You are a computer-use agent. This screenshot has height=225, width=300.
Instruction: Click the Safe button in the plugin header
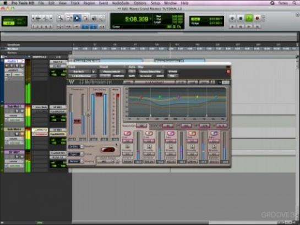(132, 76)
